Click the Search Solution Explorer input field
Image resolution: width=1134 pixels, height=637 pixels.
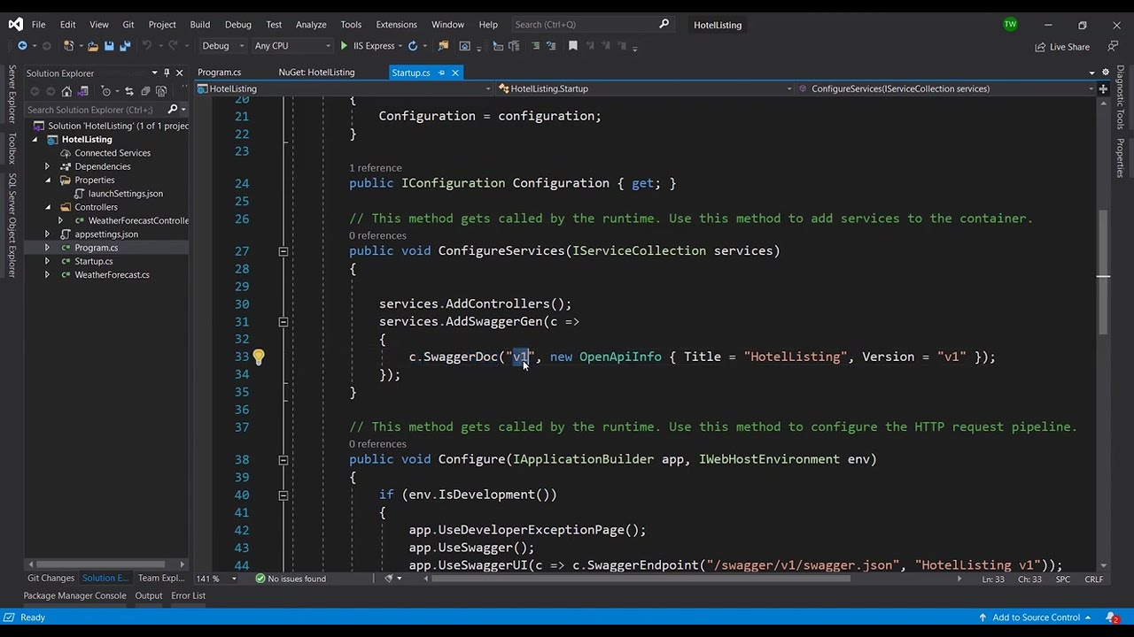click(95, 110)
